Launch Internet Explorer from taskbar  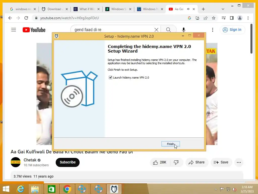point(20,189)
